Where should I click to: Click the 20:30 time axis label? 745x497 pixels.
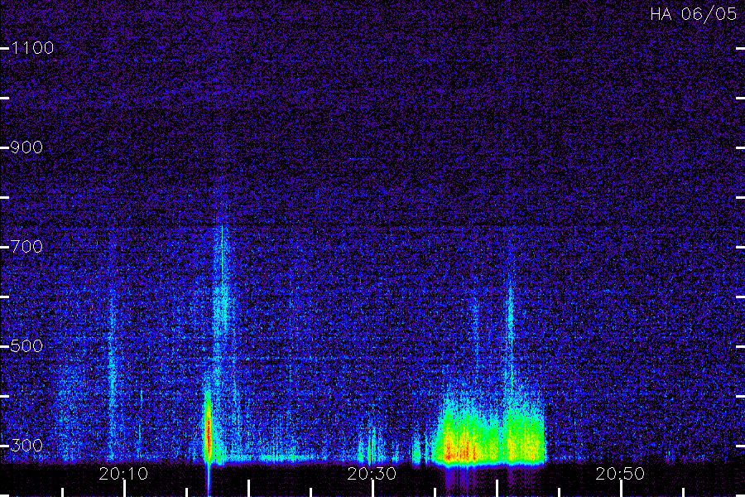(x=372, y=474)
